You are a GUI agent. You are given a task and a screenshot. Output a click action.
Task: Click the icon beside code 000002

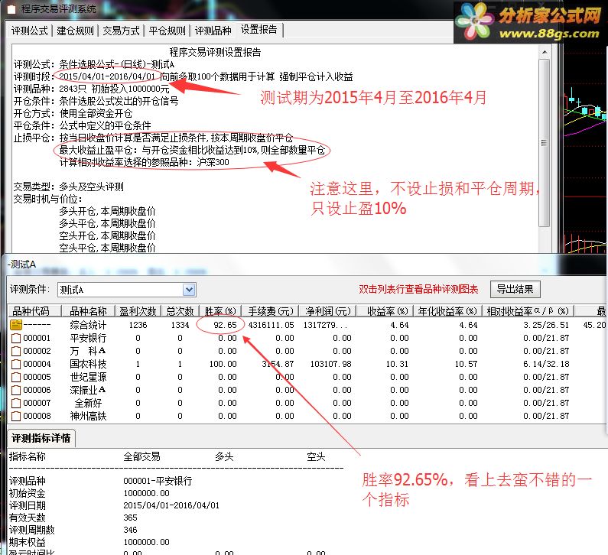click(x=16, y=351)
